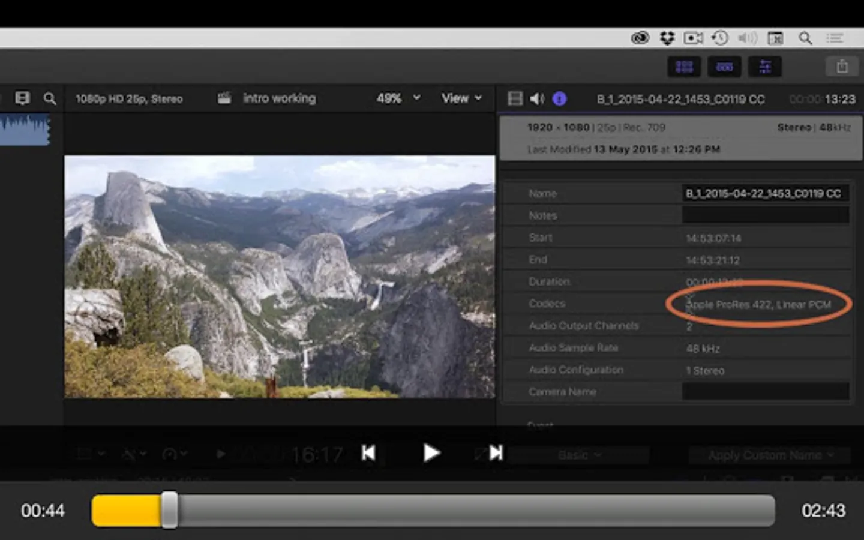Skip to the next track
This screenshot has height=540, width=864.
tap(496, 453)
